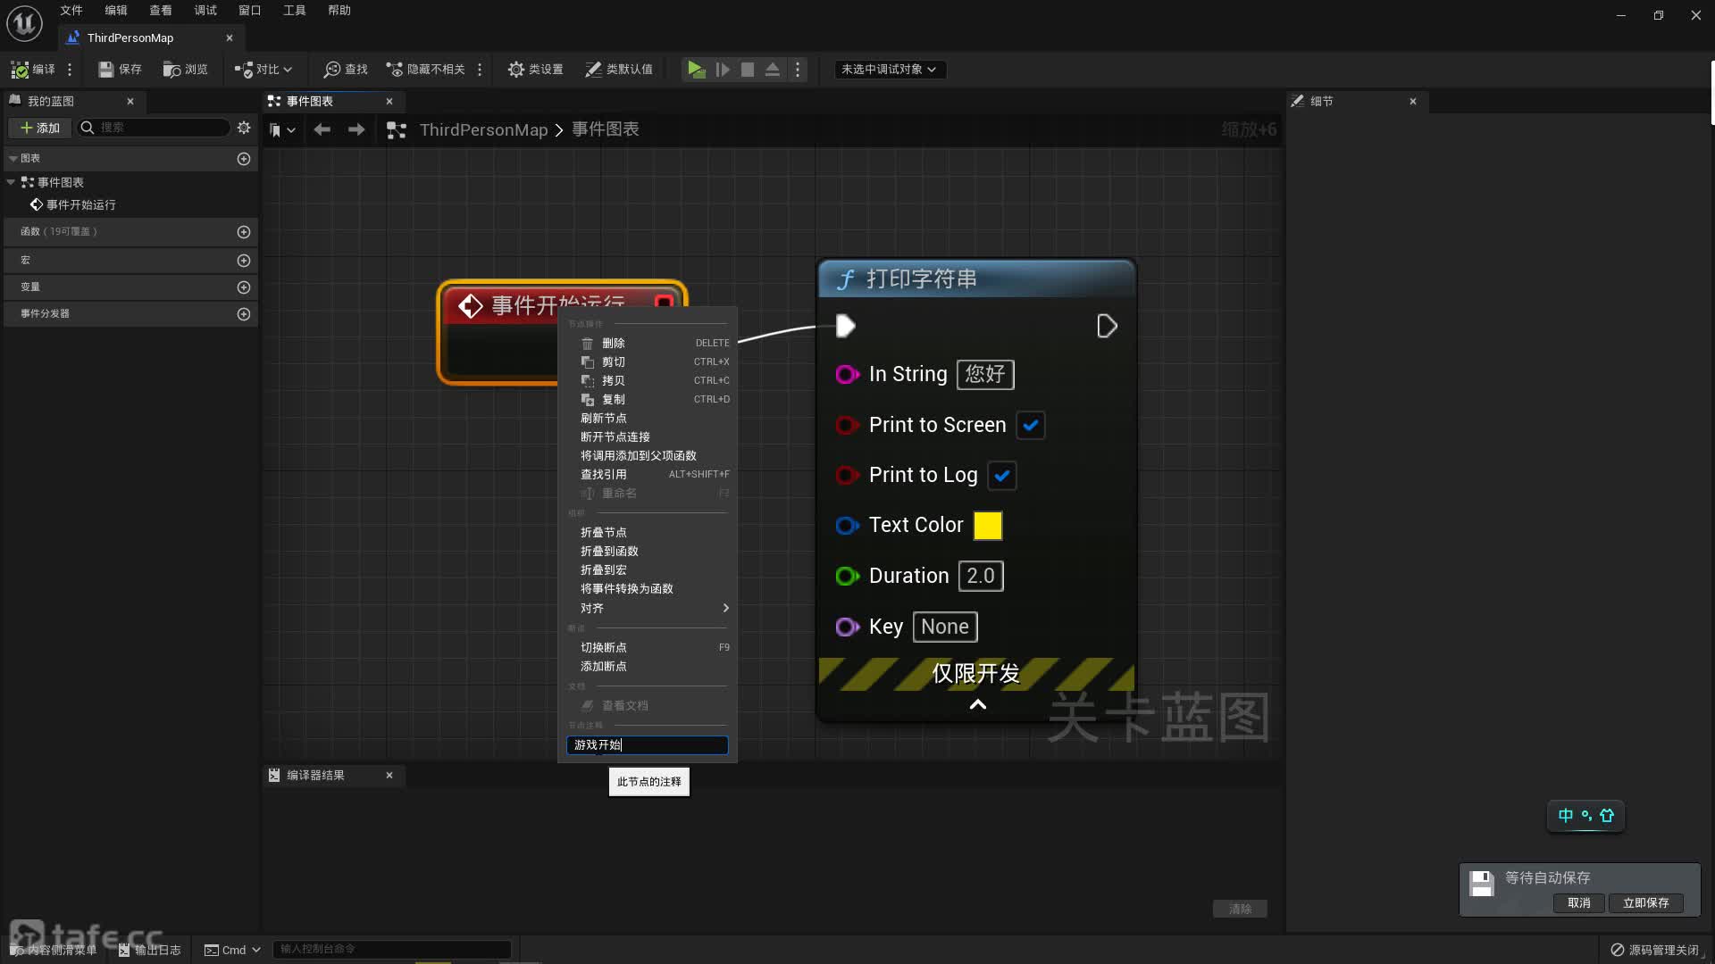The image size is (1715, 964).
Task: Cancel the pending autosave
Action: (x=1578, y=902)
